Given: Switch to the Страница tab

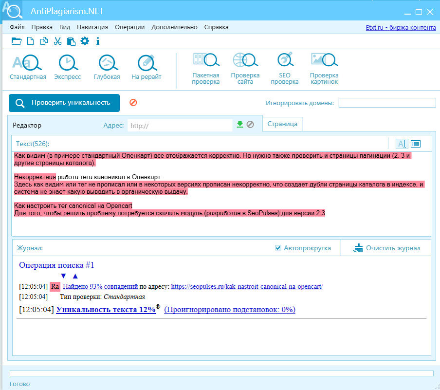Looking at the screenshot, I should pos(282,124).
